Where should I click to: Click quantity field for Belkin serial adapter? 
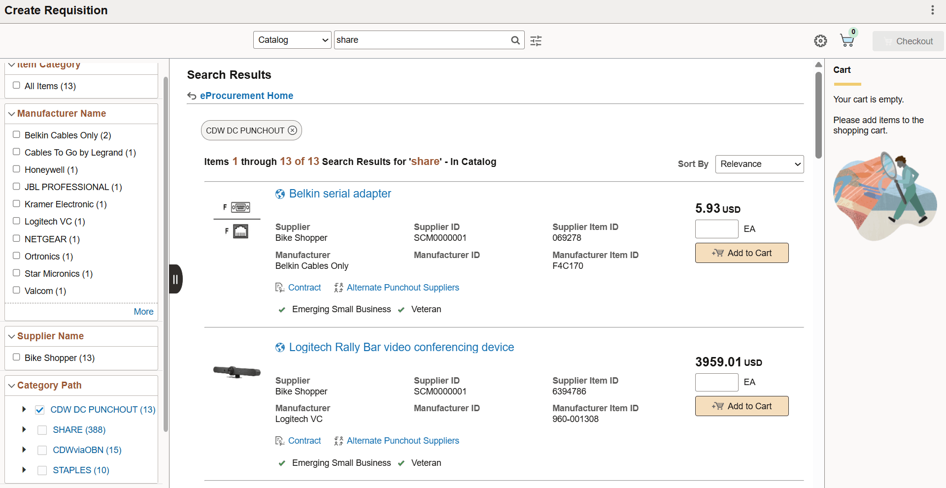coord(716,229)
